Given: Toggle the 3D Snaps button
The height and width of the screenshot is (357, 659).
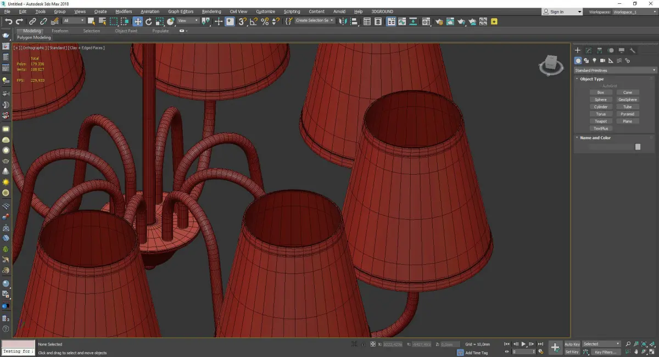Looking at the screenshot, I should click(242, 21).
